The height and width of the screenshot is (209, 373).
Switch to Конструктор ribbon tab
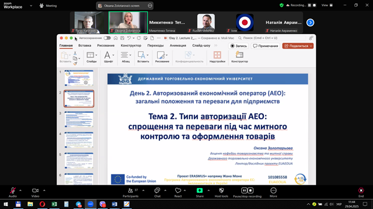coord(131,46)
